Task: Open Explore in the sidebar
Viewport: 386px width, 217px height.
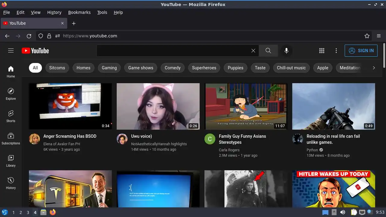Action: (x=11, y=94)
